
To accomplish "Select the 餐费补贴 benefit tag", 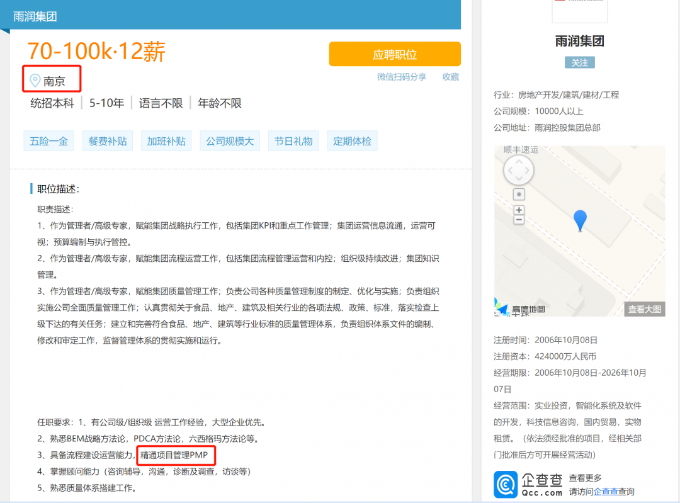I will click(x=108, y=141).
